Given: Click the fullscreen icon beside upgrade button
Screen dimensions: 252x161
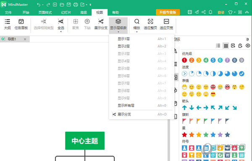Looking at the screenshot, I should [x=190, y=12].
